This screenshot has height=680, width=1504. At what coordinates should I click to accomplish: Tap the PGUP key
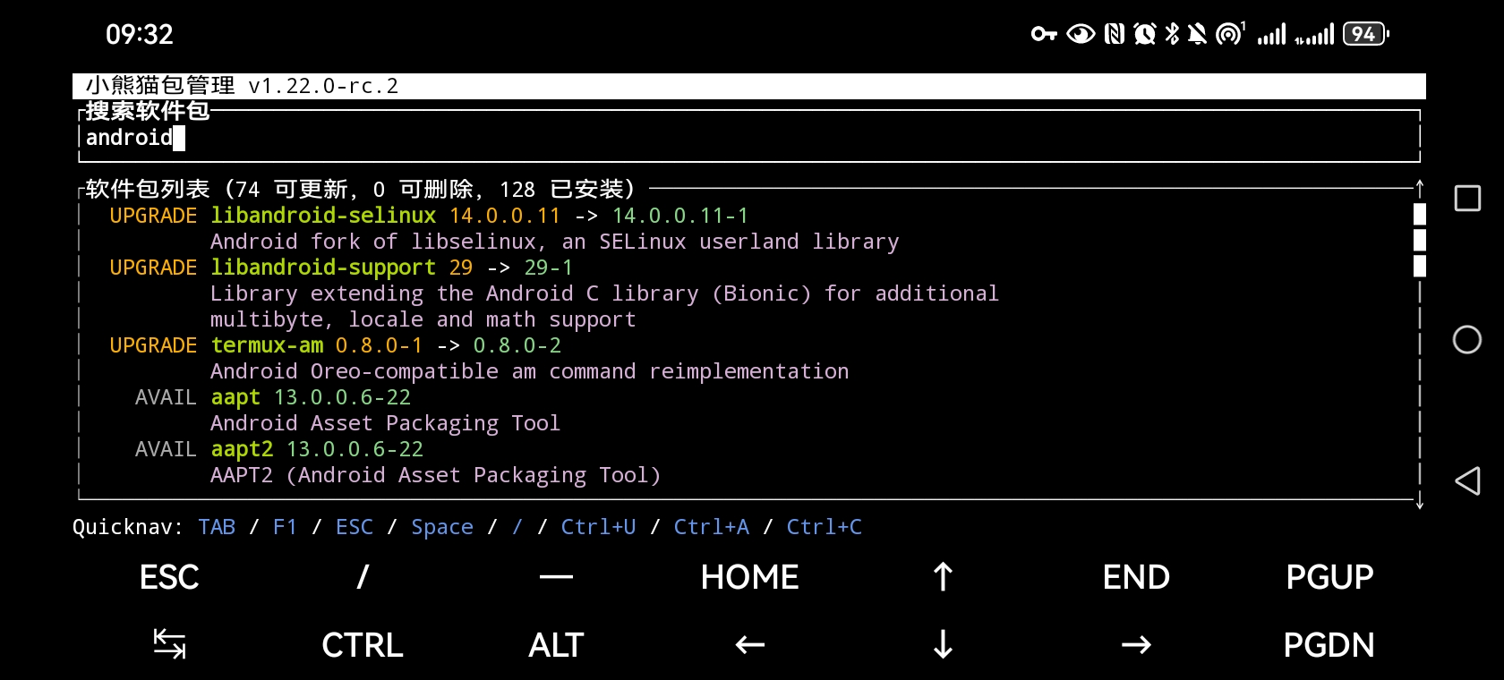1329,577
